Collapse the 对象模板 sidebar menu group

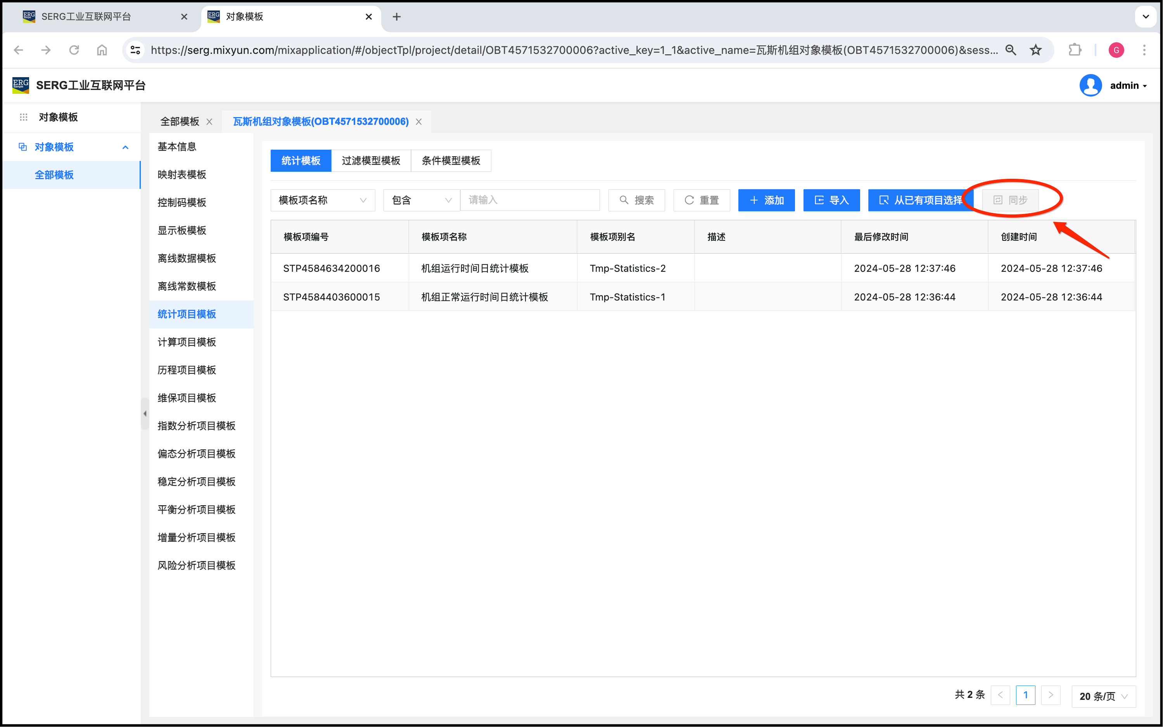coord(126,147)
